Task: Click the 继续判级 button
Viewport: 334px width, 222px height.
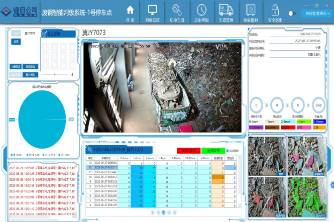Action: click(30, 66)
